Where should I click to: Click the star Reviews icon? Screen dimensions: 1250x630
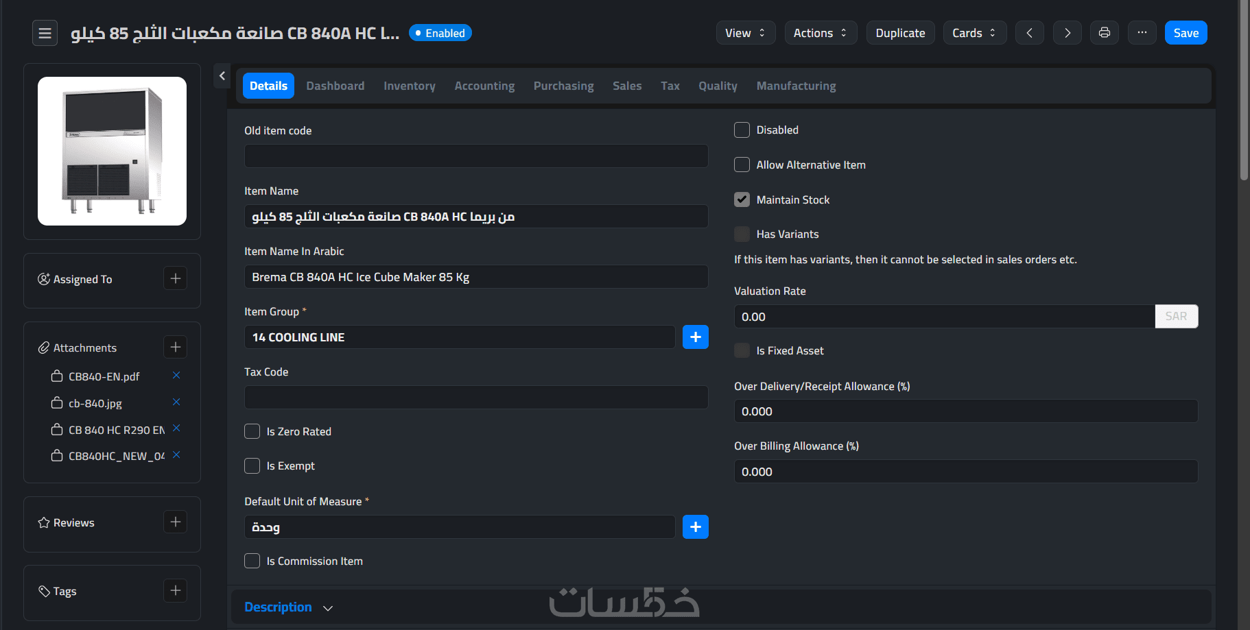pos(44,522)
